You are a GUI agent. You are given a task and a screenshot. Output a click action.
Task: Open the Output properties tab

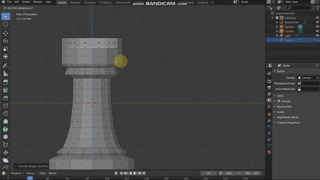click(269, 87)
